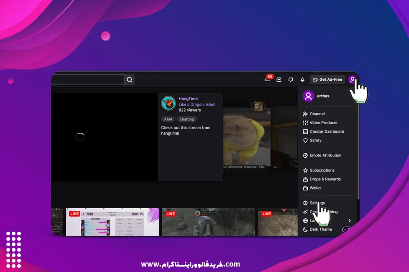This screenshot has width=409, height=272.
Task: Click the Safety shield icon
Action: tap(305, 141)
